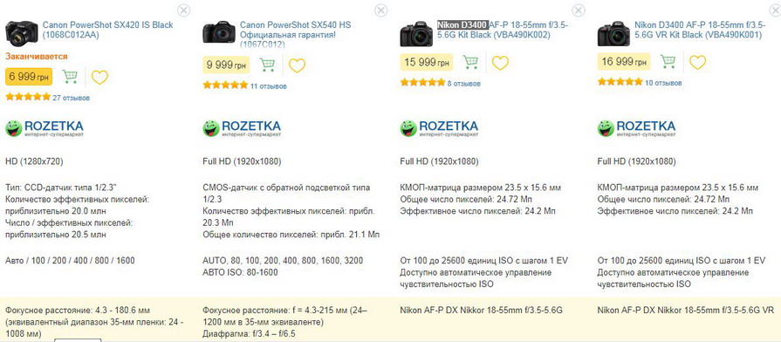Click the 6 999 грн price button

click(x=29, y=77)
